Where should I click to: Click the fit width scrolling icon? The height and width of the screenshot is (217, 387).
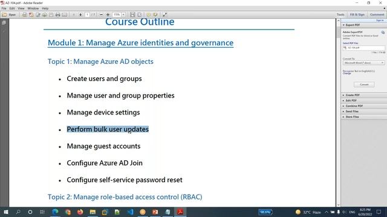click(x=132, y=14)
